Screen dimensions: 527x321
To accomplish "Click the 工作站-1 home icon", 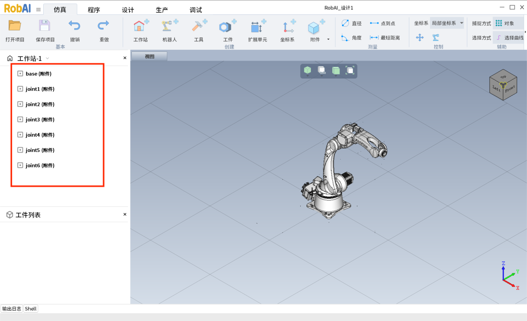I will (10, 59).
